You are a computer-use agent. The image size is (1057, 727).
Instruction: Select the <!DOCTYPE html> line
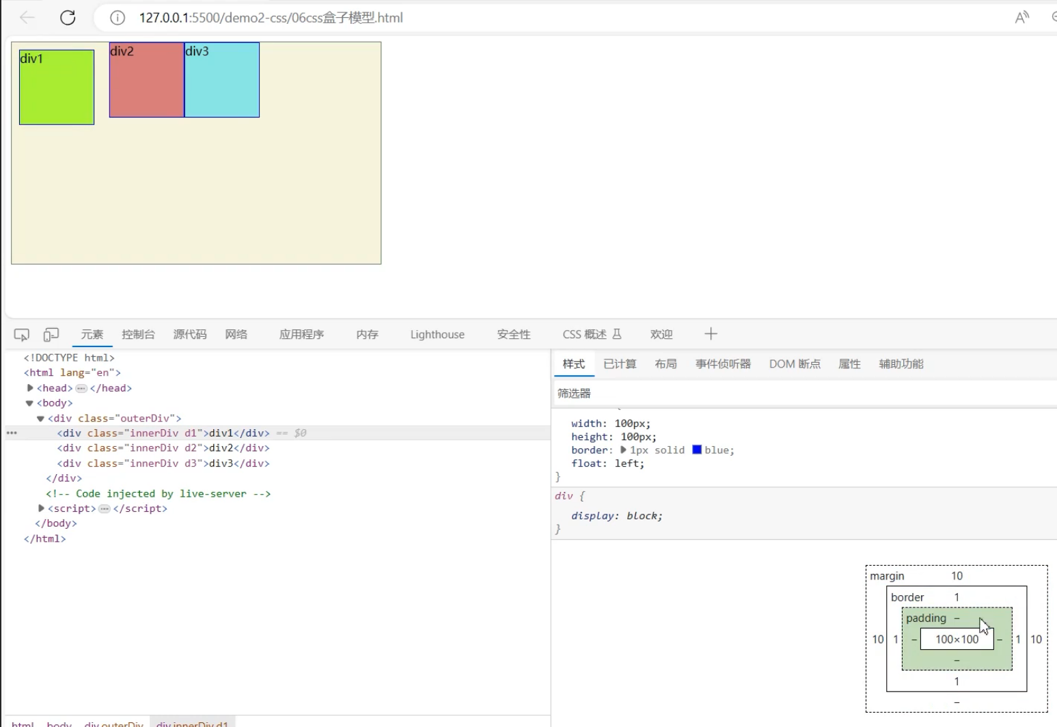coord(69,358)
